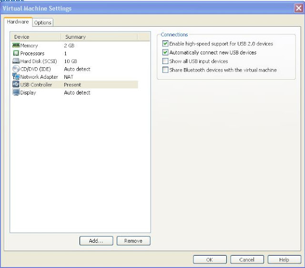Click the Present USB summary value
The height and width of the screenshot is (268, 305).
(x=72, y=85)
